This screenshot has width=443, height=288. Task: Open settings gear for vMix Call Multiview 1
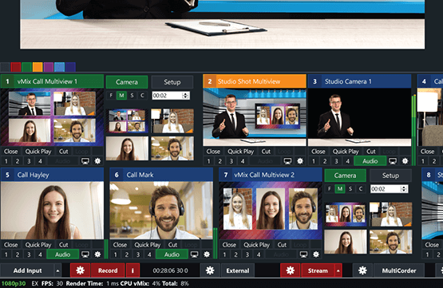(x=97, y=161)
